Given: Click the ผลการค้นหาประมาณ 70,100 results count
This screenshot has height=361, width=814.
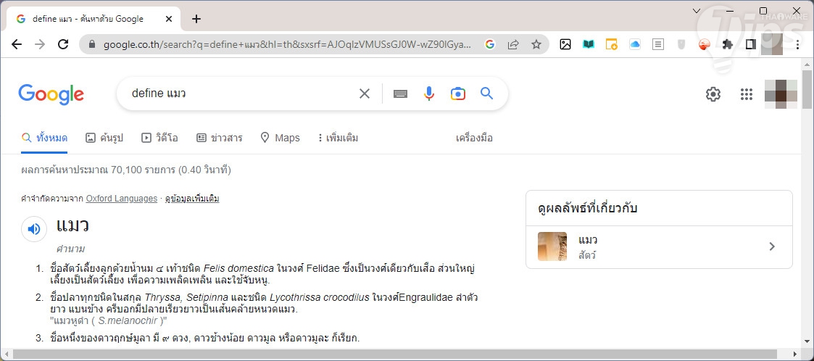Looking at the screenshot, I should click(x=126, y=170).
